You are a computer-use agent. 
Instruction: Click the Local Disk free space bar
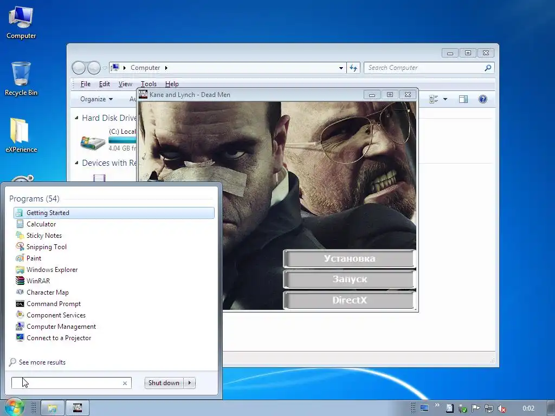[122, 140]
